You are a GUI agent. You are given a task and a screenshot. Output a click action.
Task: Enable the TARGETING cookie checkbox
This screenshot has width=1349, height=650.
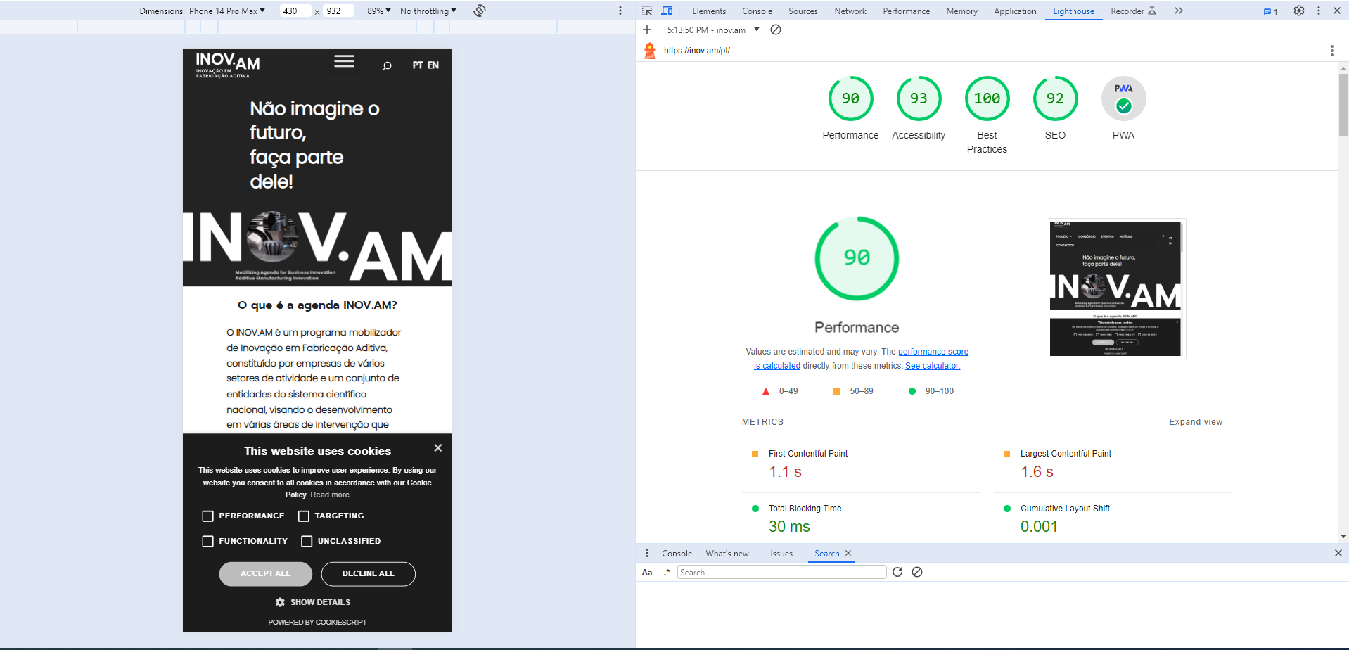point(304,516)
